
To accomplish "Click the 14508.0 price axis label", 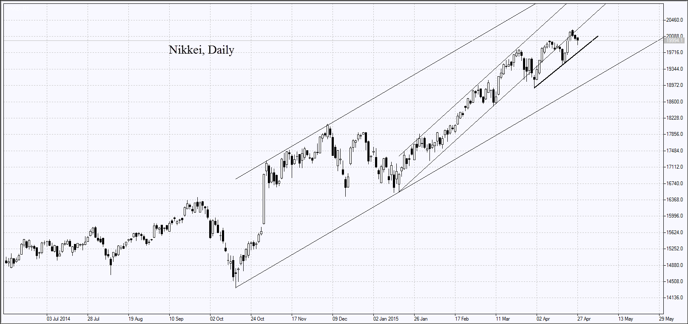I will click(x=675, y=281).
